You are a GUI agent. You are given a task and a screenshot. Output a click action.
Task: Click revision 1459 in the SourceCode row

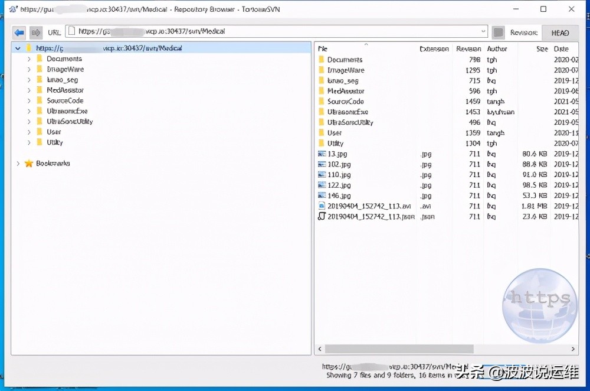click(x=473, y=102)
